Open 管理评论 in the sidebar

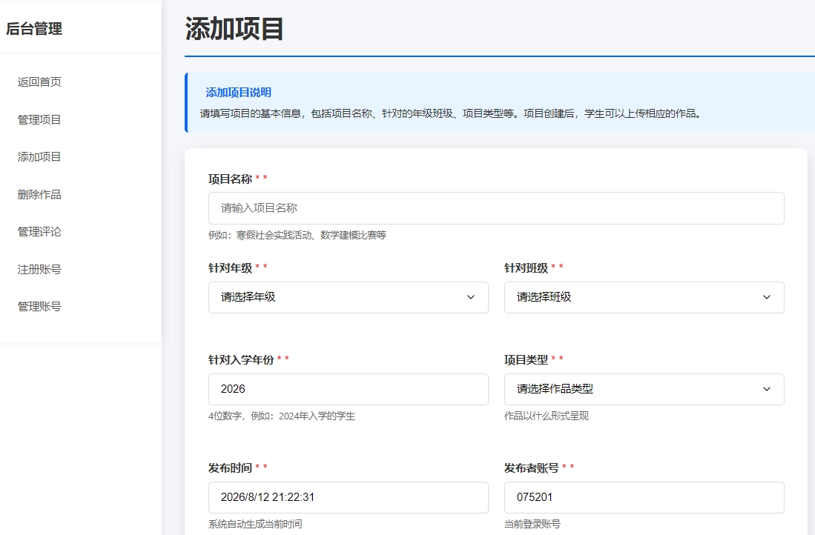[39, 232]
